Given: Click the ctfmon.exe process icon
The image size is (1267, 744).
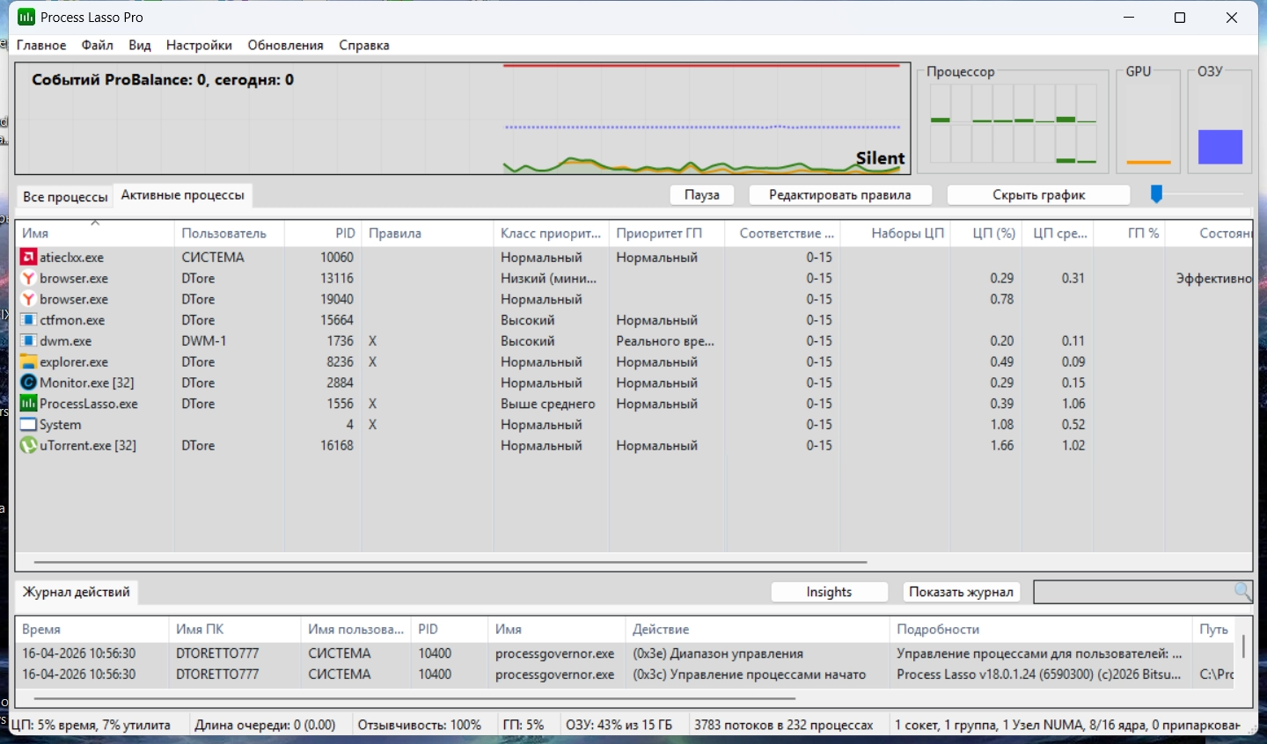Looking at the screenshot, I should [x=28, y=320].
